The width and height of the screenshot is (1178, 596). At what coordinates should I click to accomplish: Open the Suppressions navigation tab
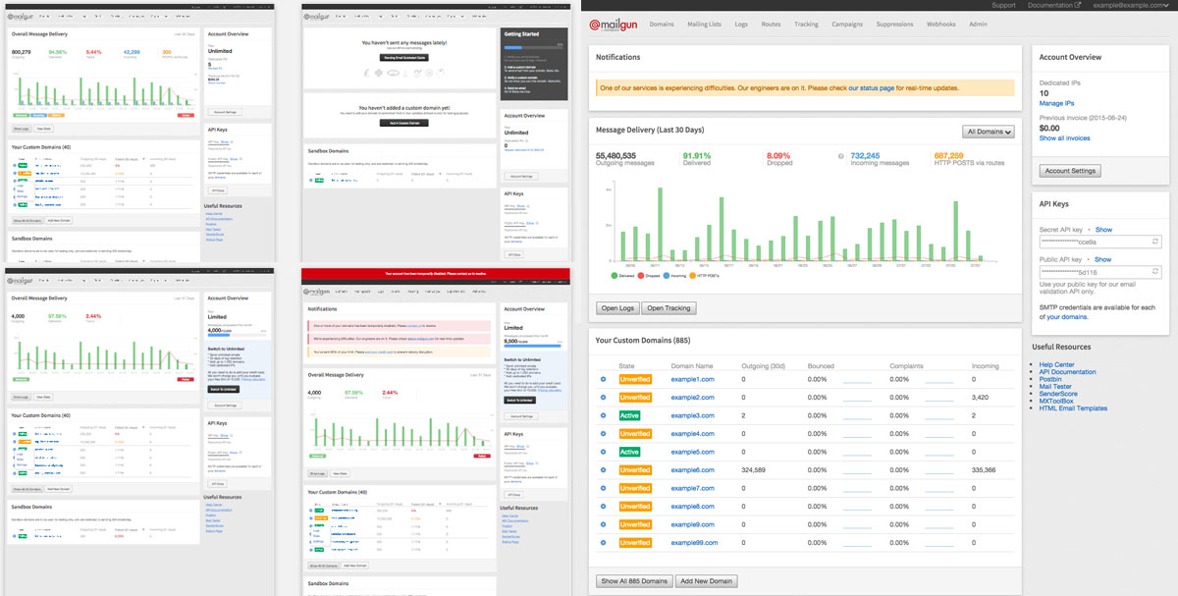pos(893,25)
